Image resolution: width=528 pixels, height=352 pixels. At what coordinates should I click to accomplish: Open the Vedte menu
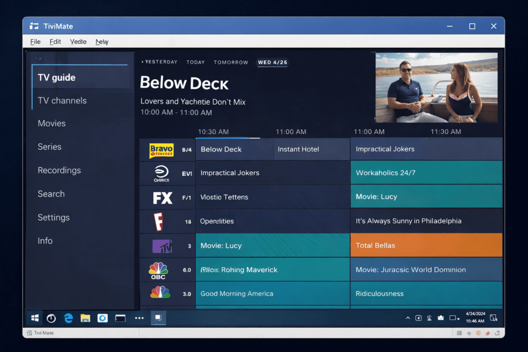click(x=78, y=42)
